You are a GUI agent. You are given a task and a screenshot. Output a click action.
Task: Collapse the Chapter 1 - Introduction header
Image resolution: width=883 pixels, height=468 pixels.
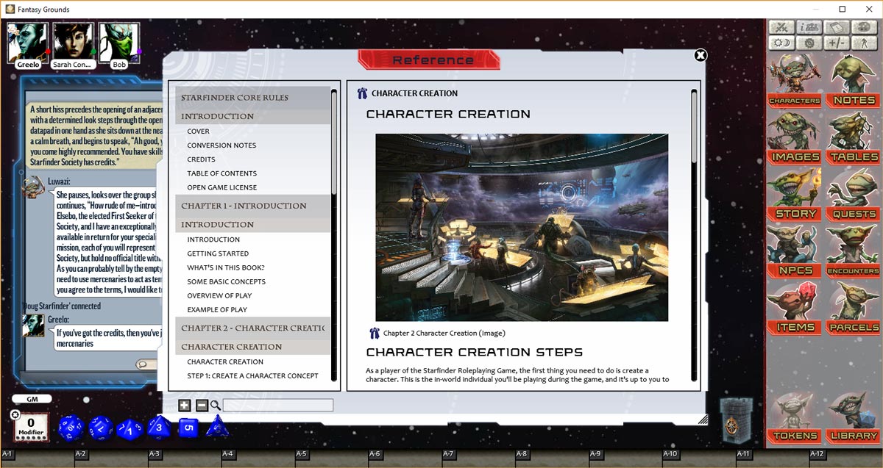(252, 206)
